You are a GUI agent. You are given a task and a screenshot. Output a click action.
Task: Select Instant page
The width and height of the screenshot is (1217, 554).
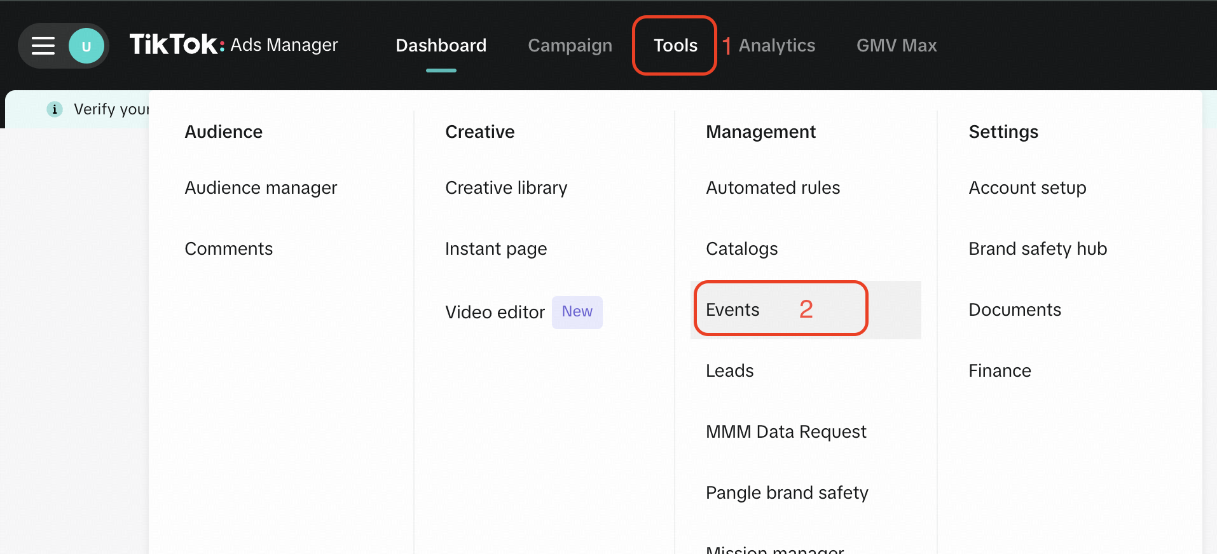click(496, 249)
